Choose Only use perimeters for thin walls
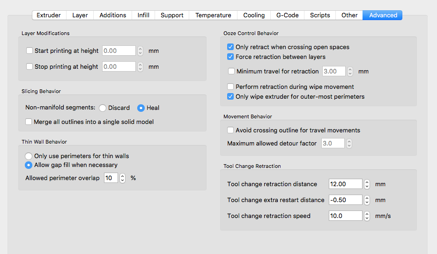Screen dimensions: 437x254 tap(29, 156)
